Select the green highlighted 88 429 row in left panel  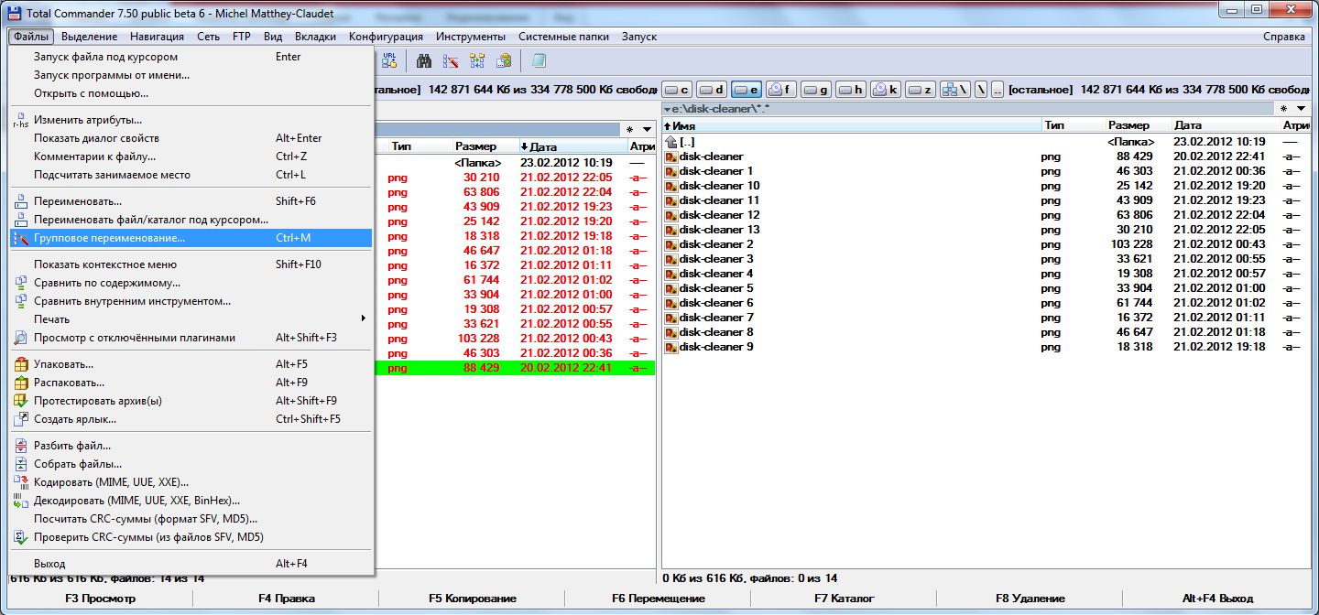[516, 368]
